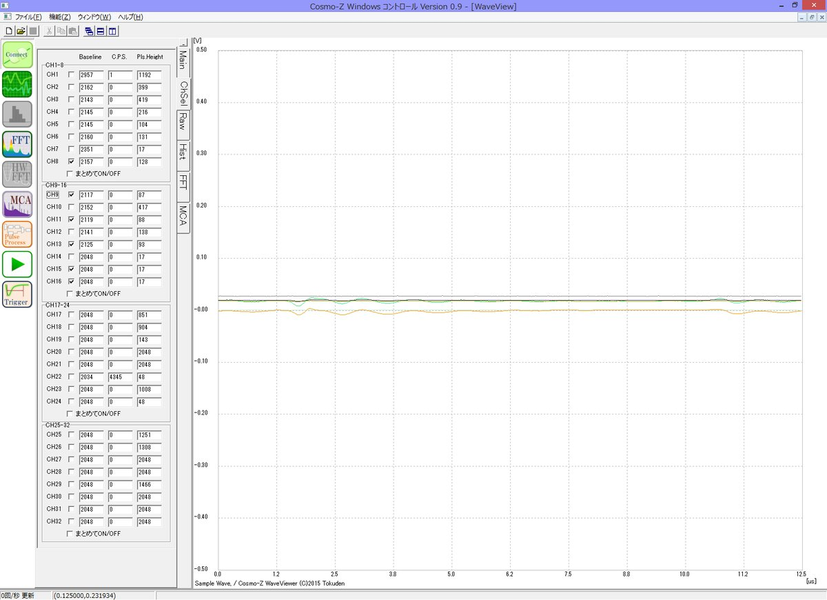Select the gray histogram icon in sidebar

click(x=17, y=114)
